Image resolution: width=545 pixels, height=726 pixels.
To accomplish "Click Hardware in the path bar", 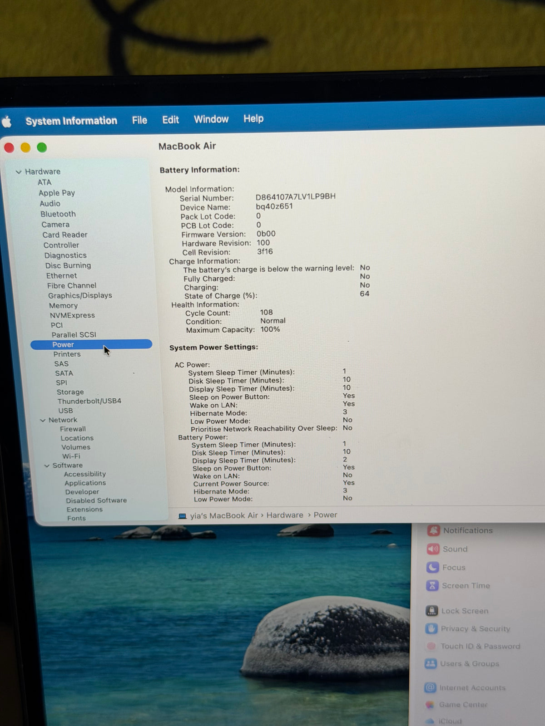I will tap(285, 515).
